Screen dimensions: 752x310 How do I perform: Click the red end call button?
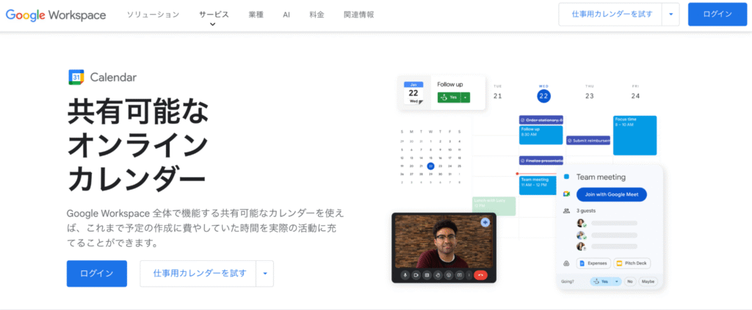[x=481, y=275]
